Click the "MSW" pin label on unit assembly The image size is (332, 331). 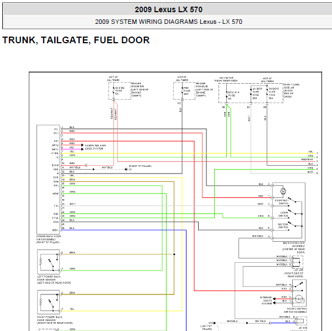pos(55,193)
